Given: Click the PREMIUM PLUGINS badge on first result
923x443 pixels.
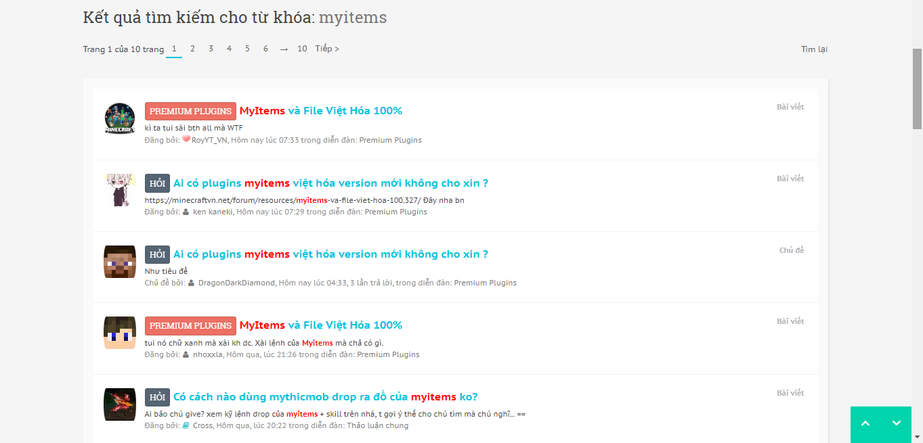Looking at the screenshot, I should click(x=190, y=110).
